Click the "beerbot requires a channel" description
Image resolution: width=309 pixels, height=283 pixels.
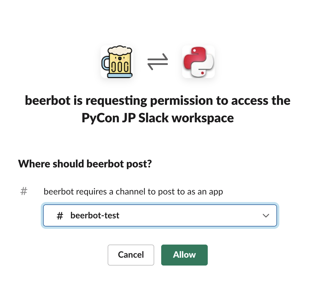tap(133, 192)
